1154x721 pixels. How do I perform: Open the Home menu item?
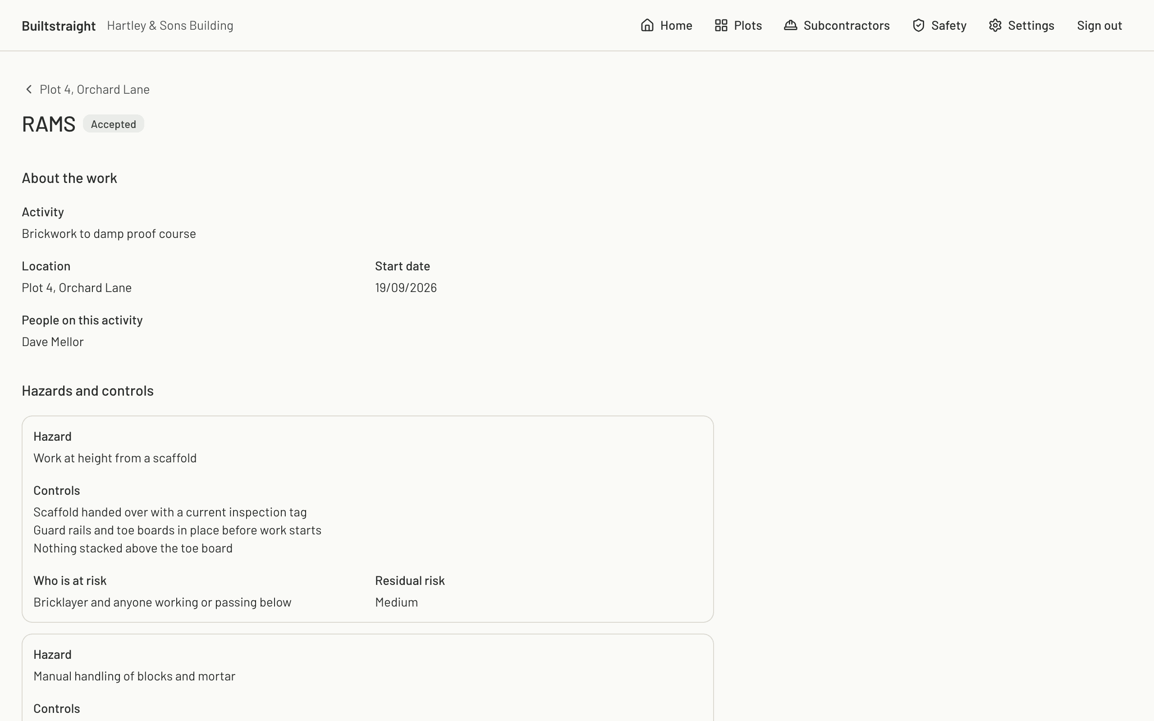(666, 25)
